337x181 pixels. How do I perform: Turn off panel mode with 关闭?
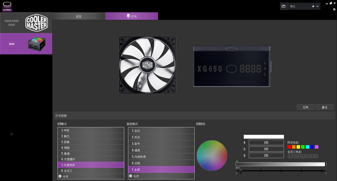(161, 176)
